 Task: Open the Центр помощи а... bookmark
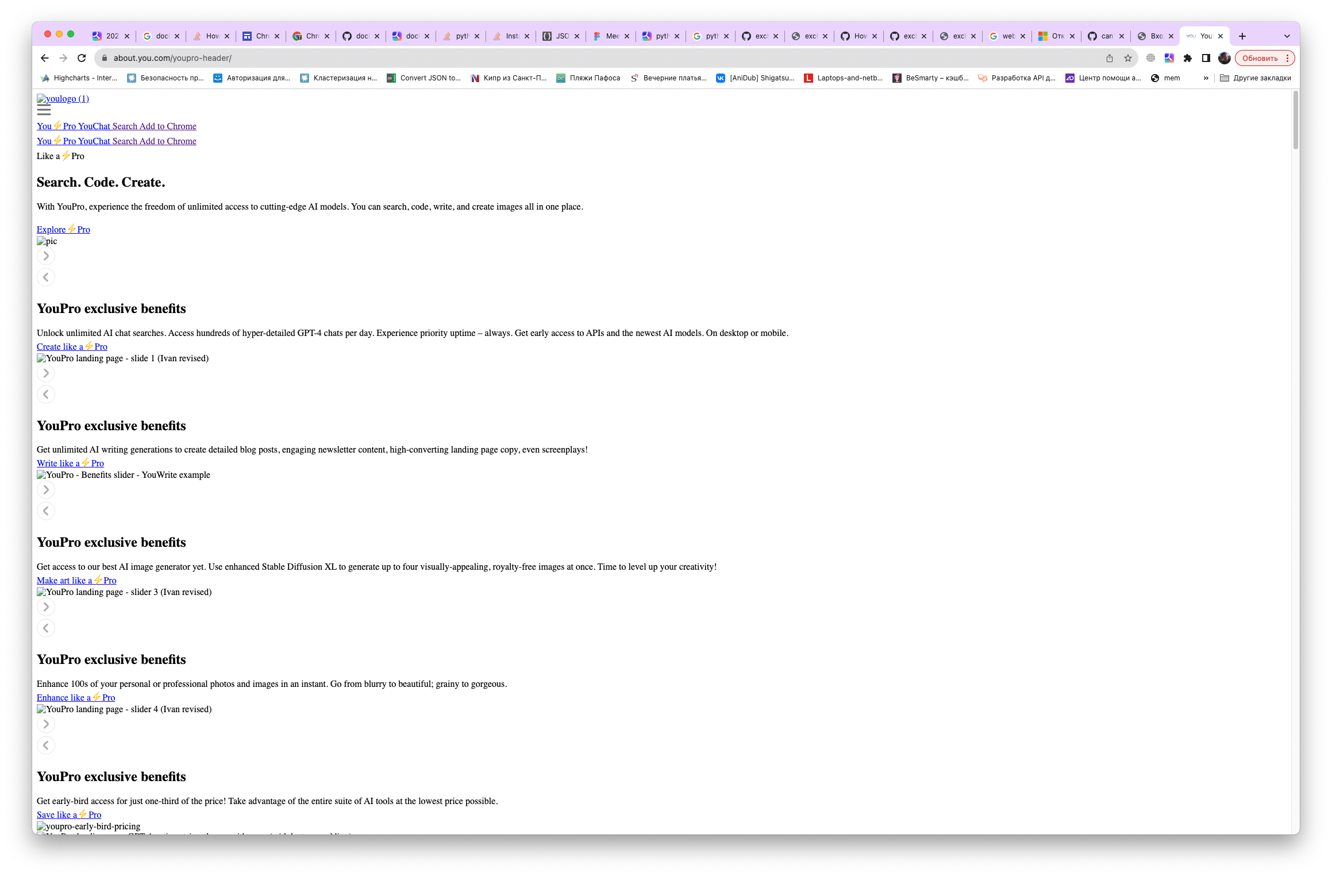click(1104, 78)
